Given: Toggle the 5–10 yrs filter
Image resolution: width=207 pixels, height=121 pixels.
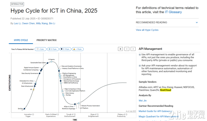Looking at the screenshot, I should [x=65, y=49].
